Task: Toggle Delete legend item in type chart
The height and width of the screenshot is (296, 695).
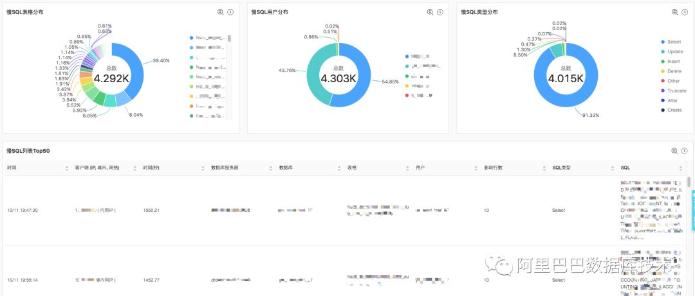Action: [671, 71]
